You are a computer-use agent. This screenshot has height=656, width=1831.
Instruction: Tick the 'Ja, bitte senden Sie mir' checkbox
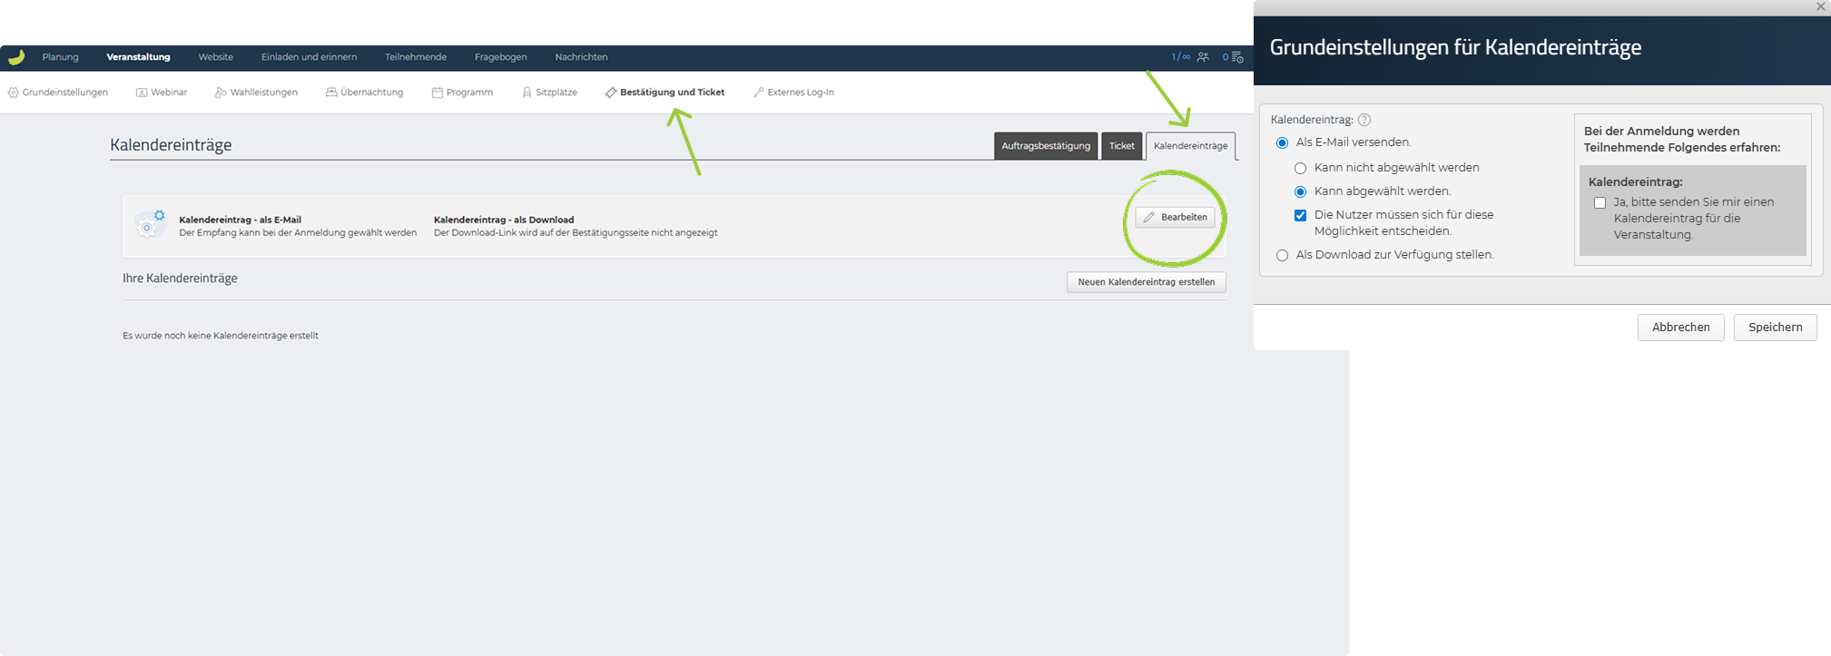[1600, 203]
